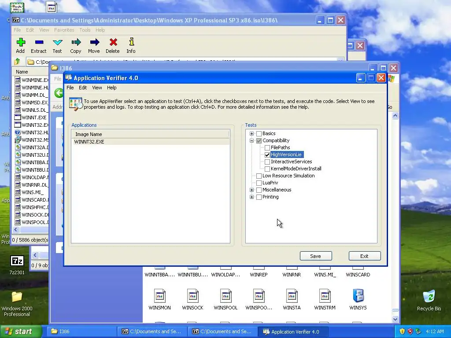Select the WINSTRM file icon in I386 window

pyautogui.click(x=325, y=295)
